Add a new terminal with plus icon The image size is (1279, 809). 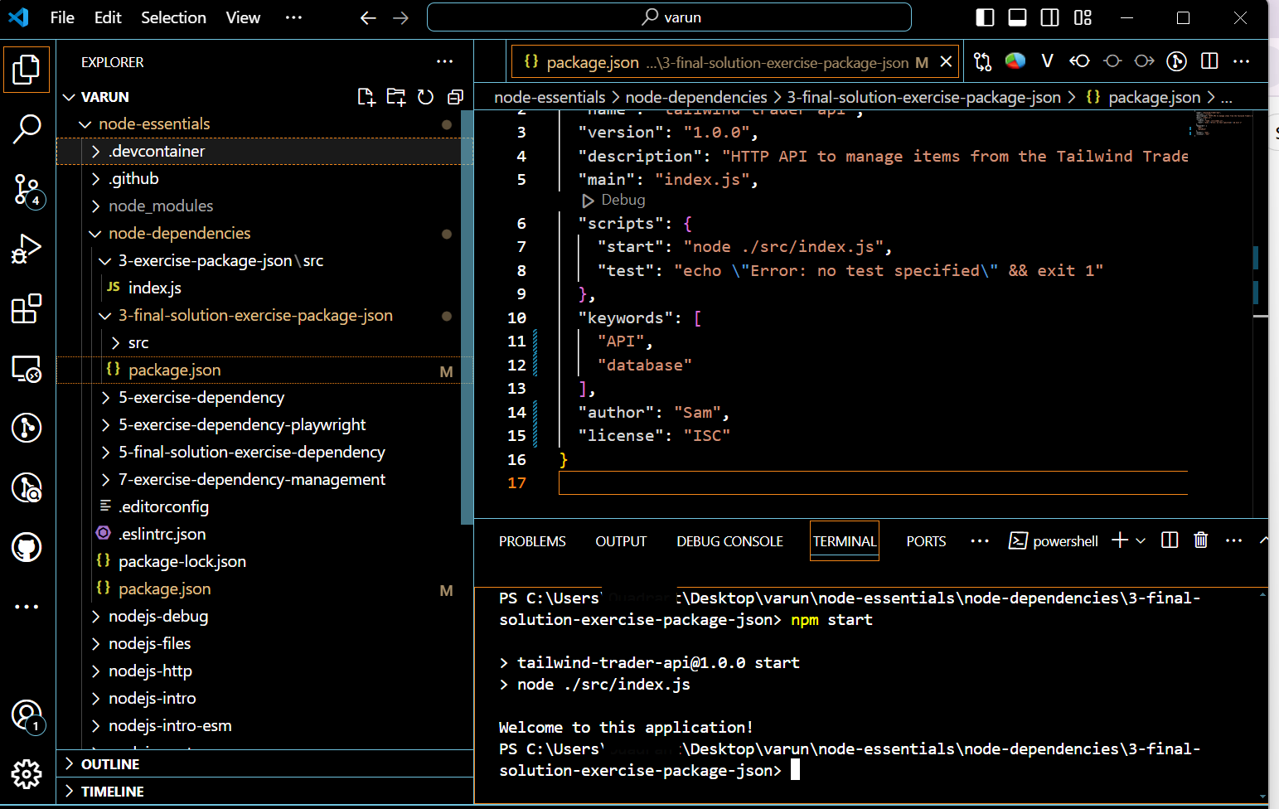pyautogui.click(x=1120, y=540)
